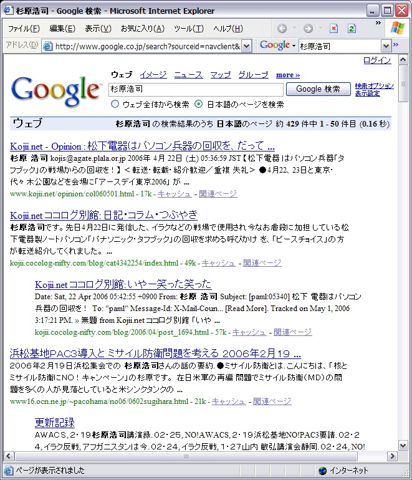Open the Kojii.net - Opinion result link

(142, 146)
